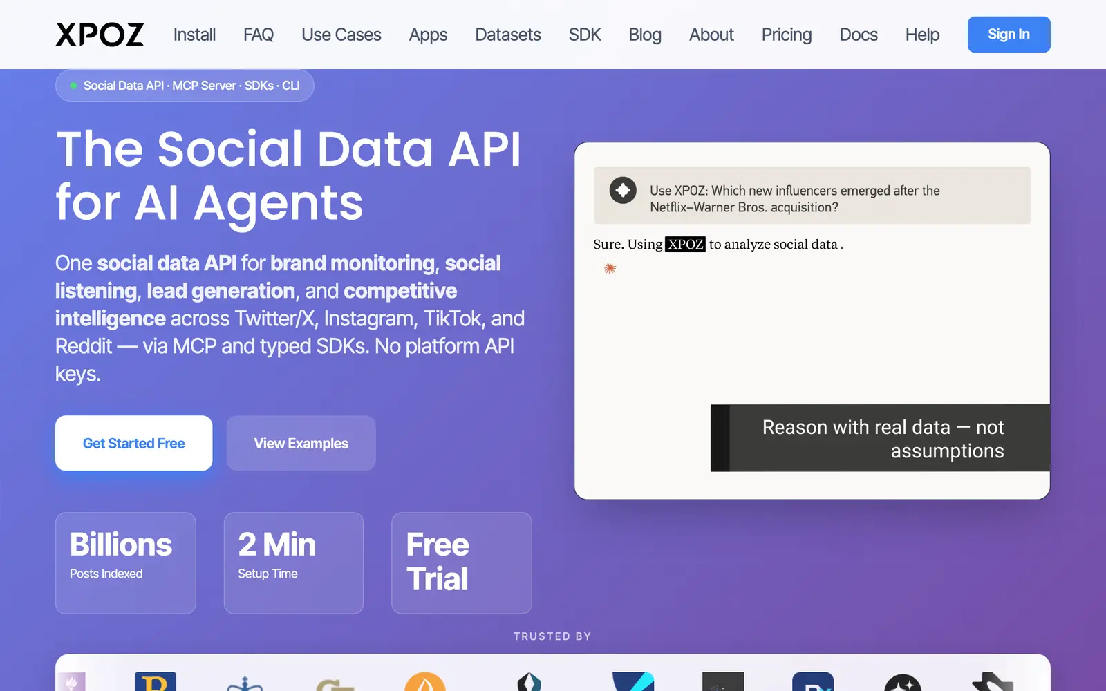Click the XPOZ logo in the header

pyautogui.click(x=100, y=35)
